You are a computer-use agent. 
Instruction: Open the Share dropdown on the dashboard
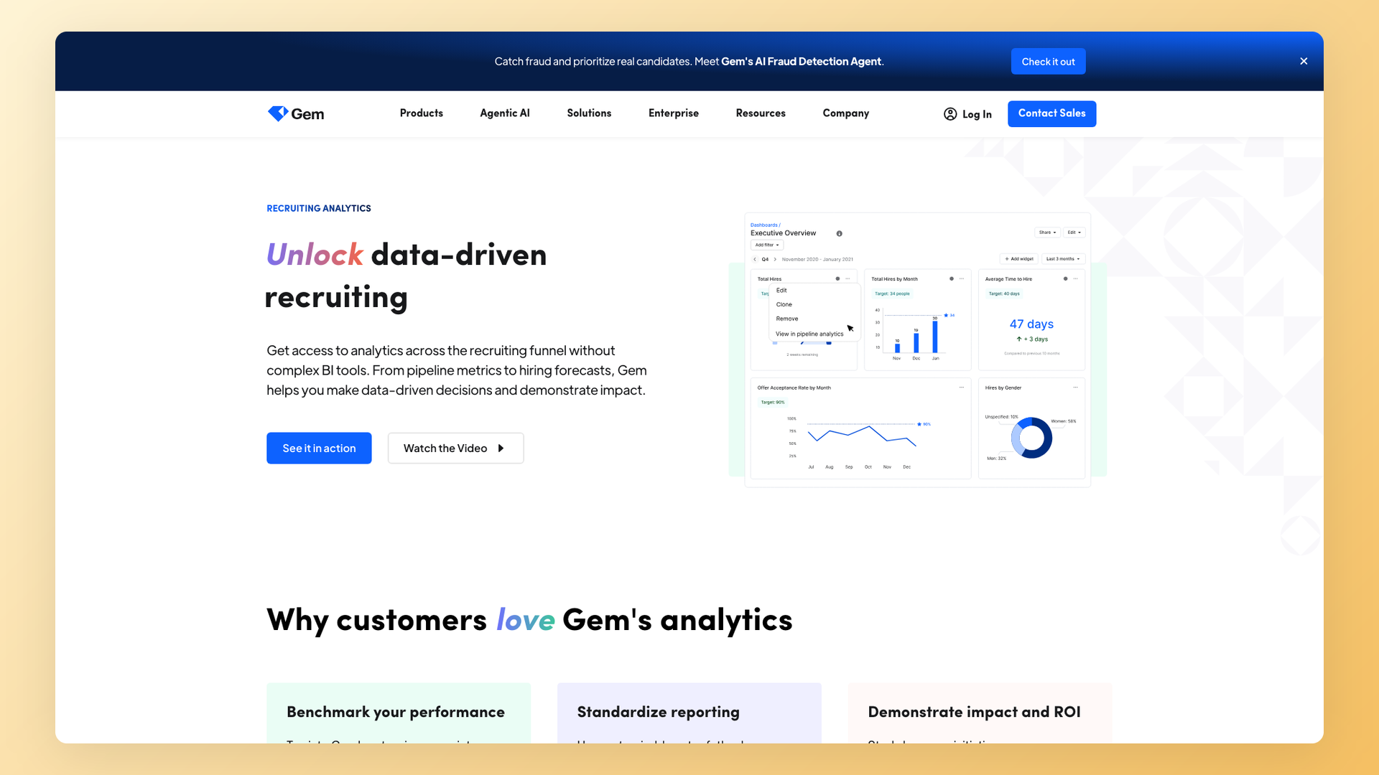tap(1047, 232)
